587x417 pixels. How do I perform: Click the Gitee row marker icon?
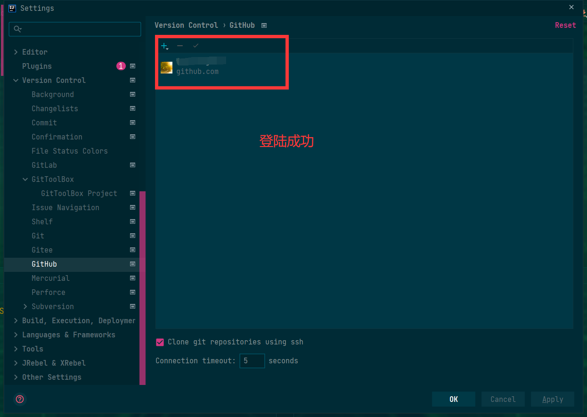[132, 250]
